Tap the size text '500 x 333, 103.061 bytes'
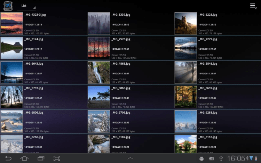The image size is (261, 163). (37, 33)
